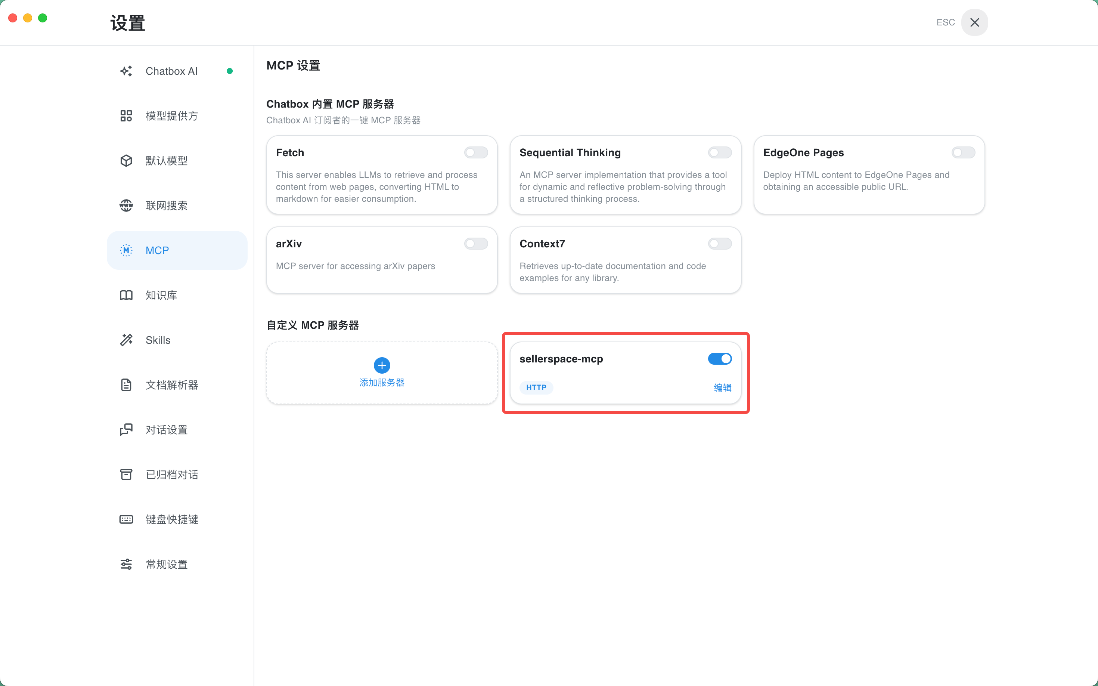Viewport: 1098px width, 686px height.
Task: Open 对话设置 in the sidebar
Action: click(177, 430)
